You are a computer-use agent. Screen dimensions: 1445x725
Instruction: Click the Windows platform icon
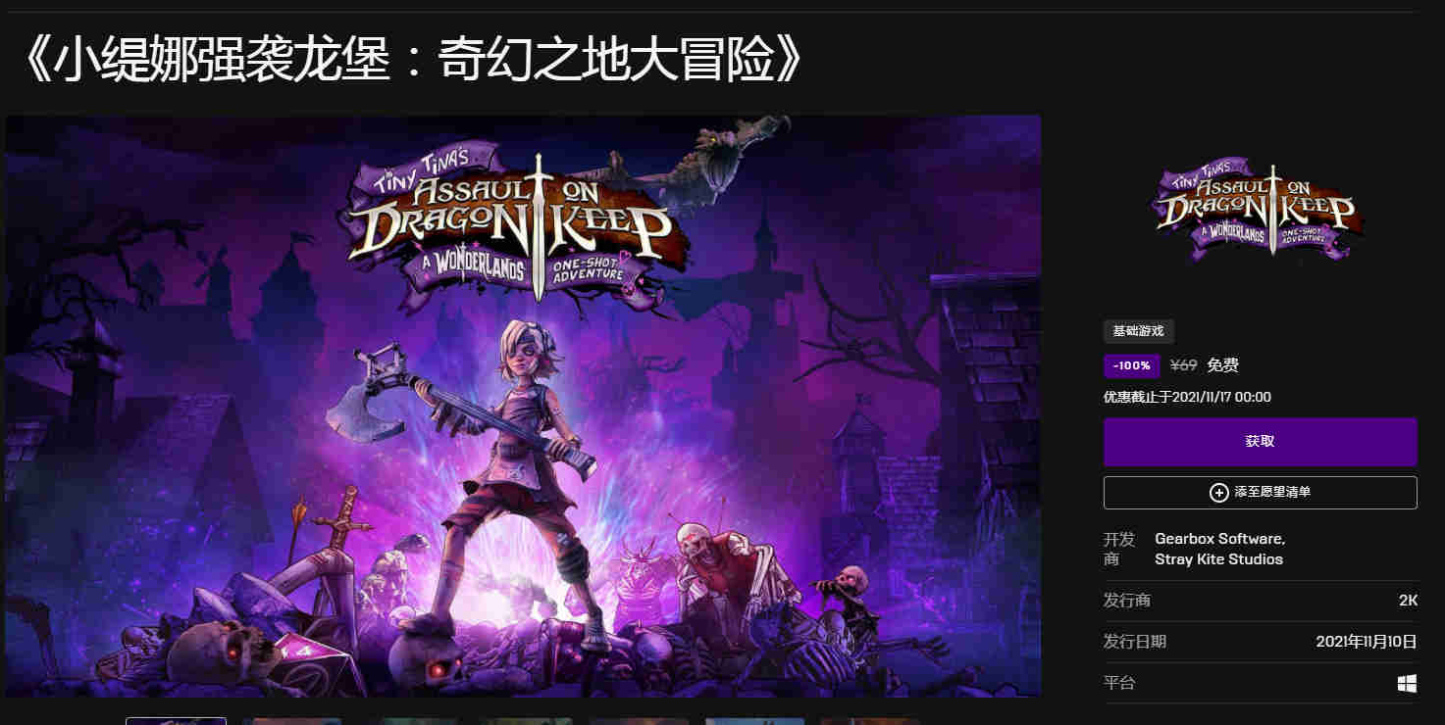(1407, 683)
